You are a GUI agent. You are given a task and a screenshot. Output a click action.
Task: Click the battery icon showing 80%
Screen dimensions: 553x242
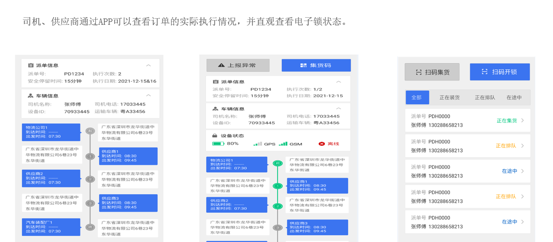coord(218,143)
